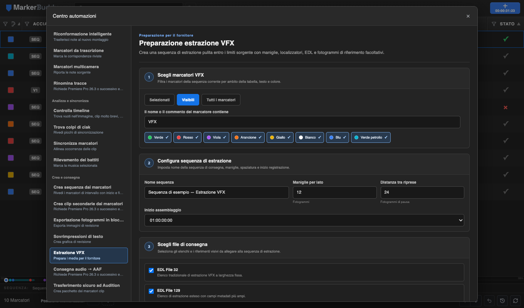Open Sovrimpressioni di testo in the sidebar
The image size is (524, 308).
coord(89,239)
